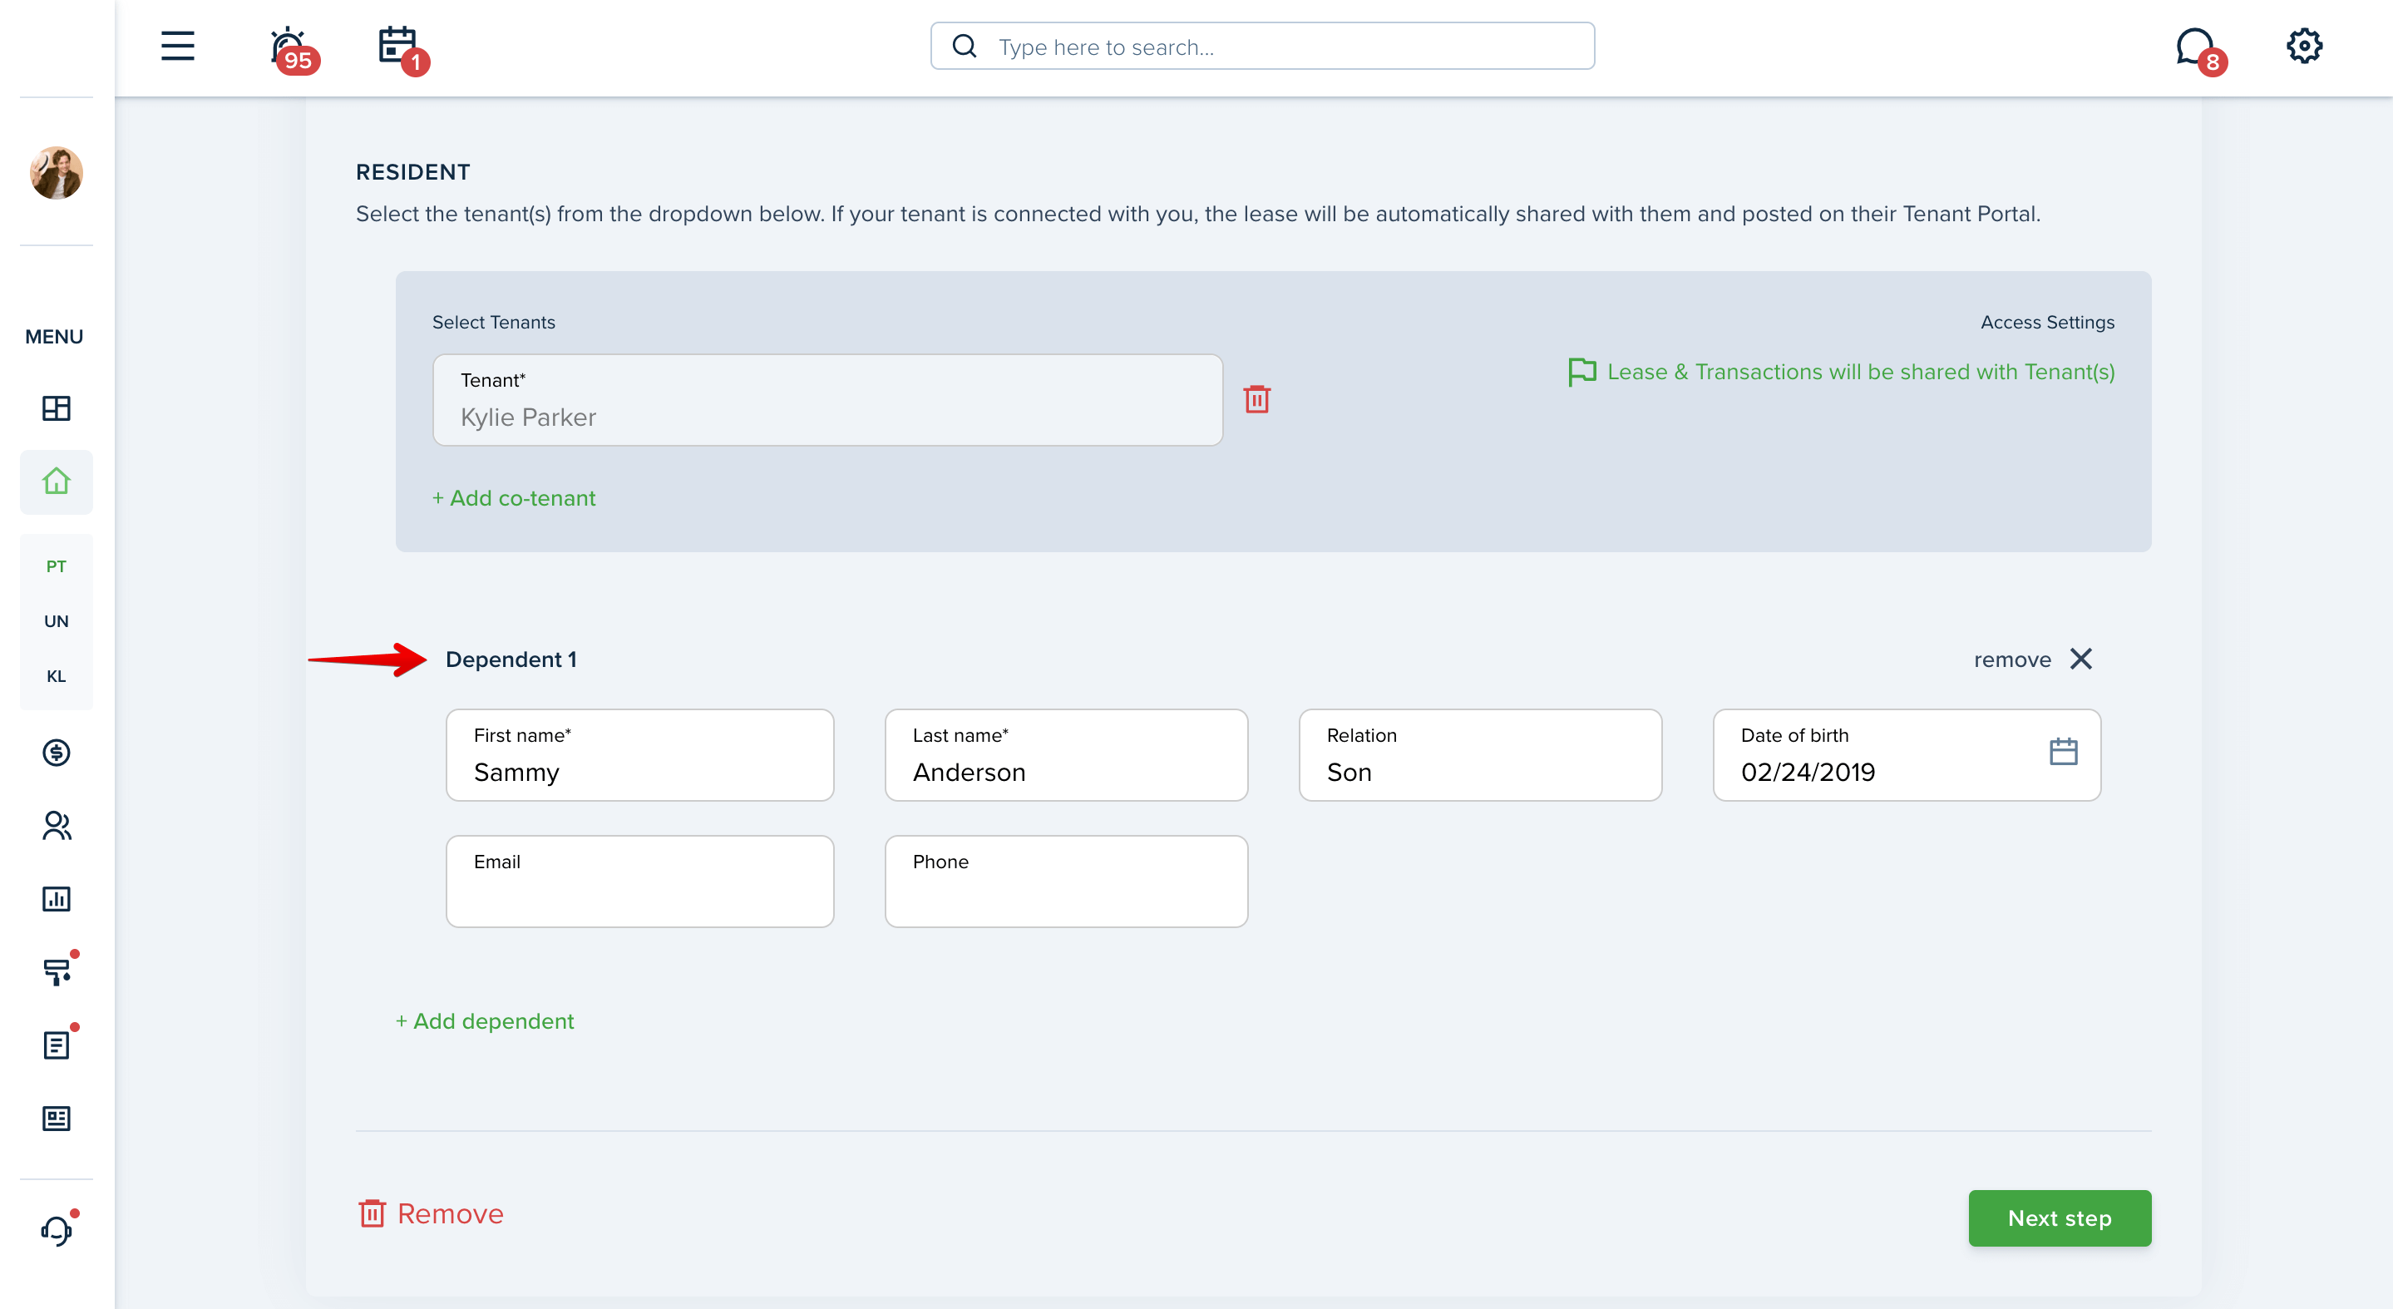Open the Tenant dropdown showing Kylie Parker
The height and width of the screenshot is (1309, 2393).
tap(826, 399)
